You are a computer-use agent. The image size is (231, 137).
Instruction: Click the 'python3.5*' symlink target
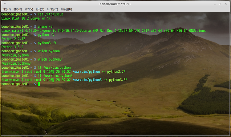118,80
